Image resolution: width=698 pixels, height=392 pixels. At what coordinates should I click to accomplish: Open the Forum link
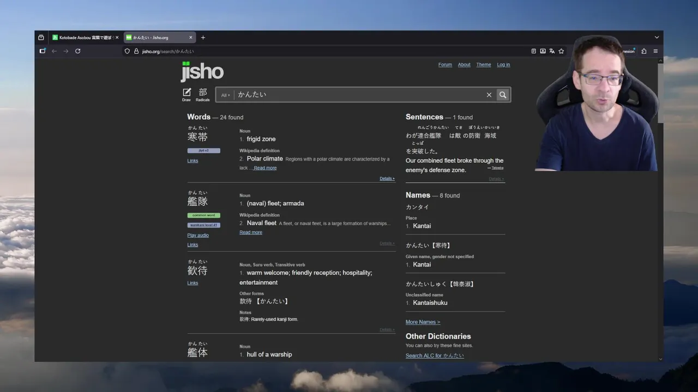tap(445, 64)
